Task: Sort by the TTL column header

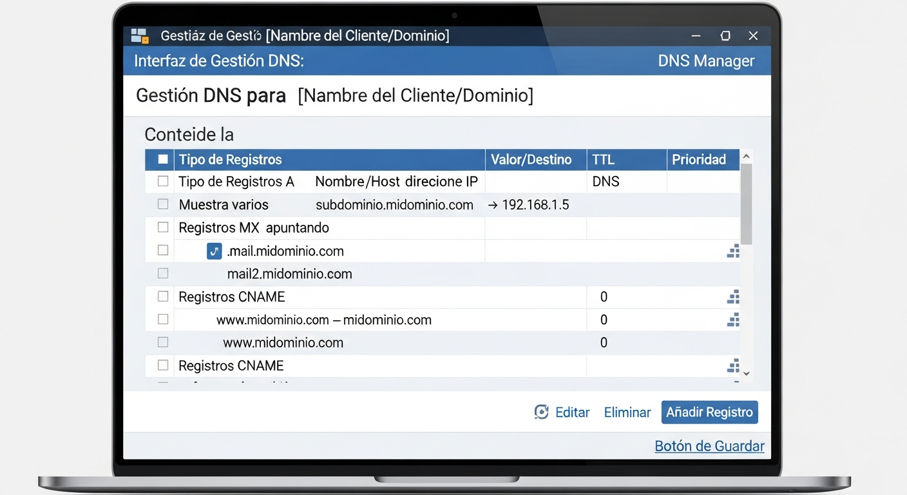Action: pos(604,159)
